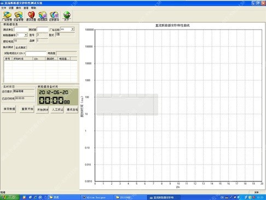Open the 厂站管理 station management toolbar icon
This screenshot has width=266, height=200.
coord(7,16)
